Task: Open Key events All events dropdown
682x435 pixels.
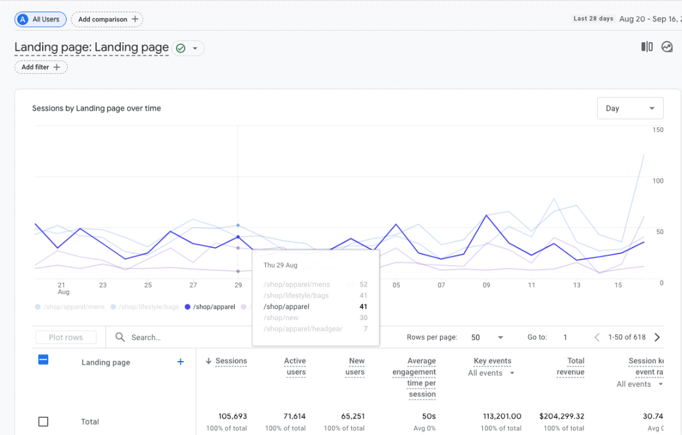Action: [x=491, y=373]
